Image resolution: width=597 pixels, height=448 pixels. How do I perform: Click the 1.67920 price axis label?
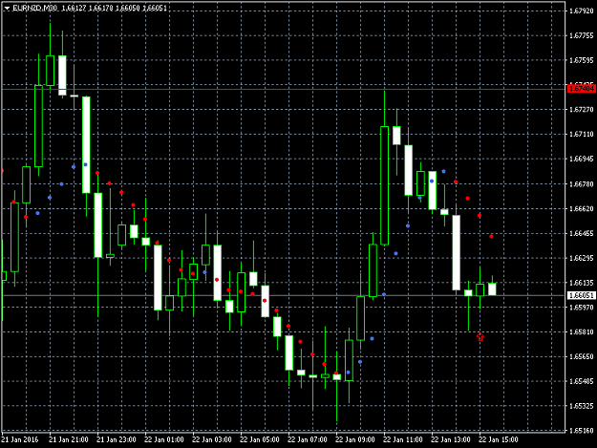[582, 11]
